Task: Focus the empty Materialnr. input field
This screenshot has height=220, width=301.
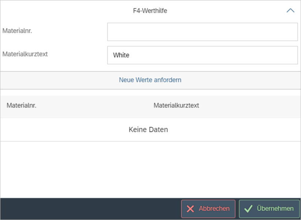Action: click(x=202, y=32)
